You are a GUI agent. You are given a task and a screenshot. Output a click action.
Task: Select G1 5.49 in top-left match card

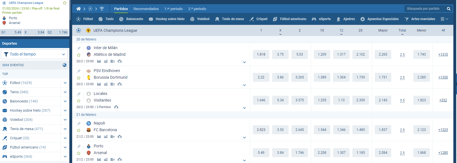click(x=11, y=32)
